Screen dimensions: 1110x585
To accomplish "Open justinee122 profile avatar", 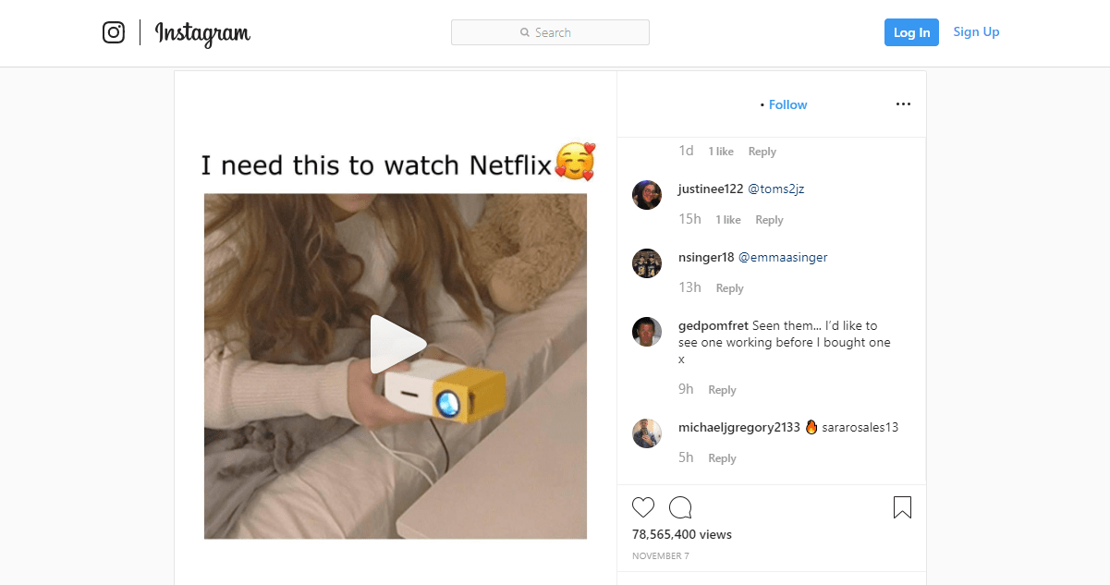I will pos(647,195).
